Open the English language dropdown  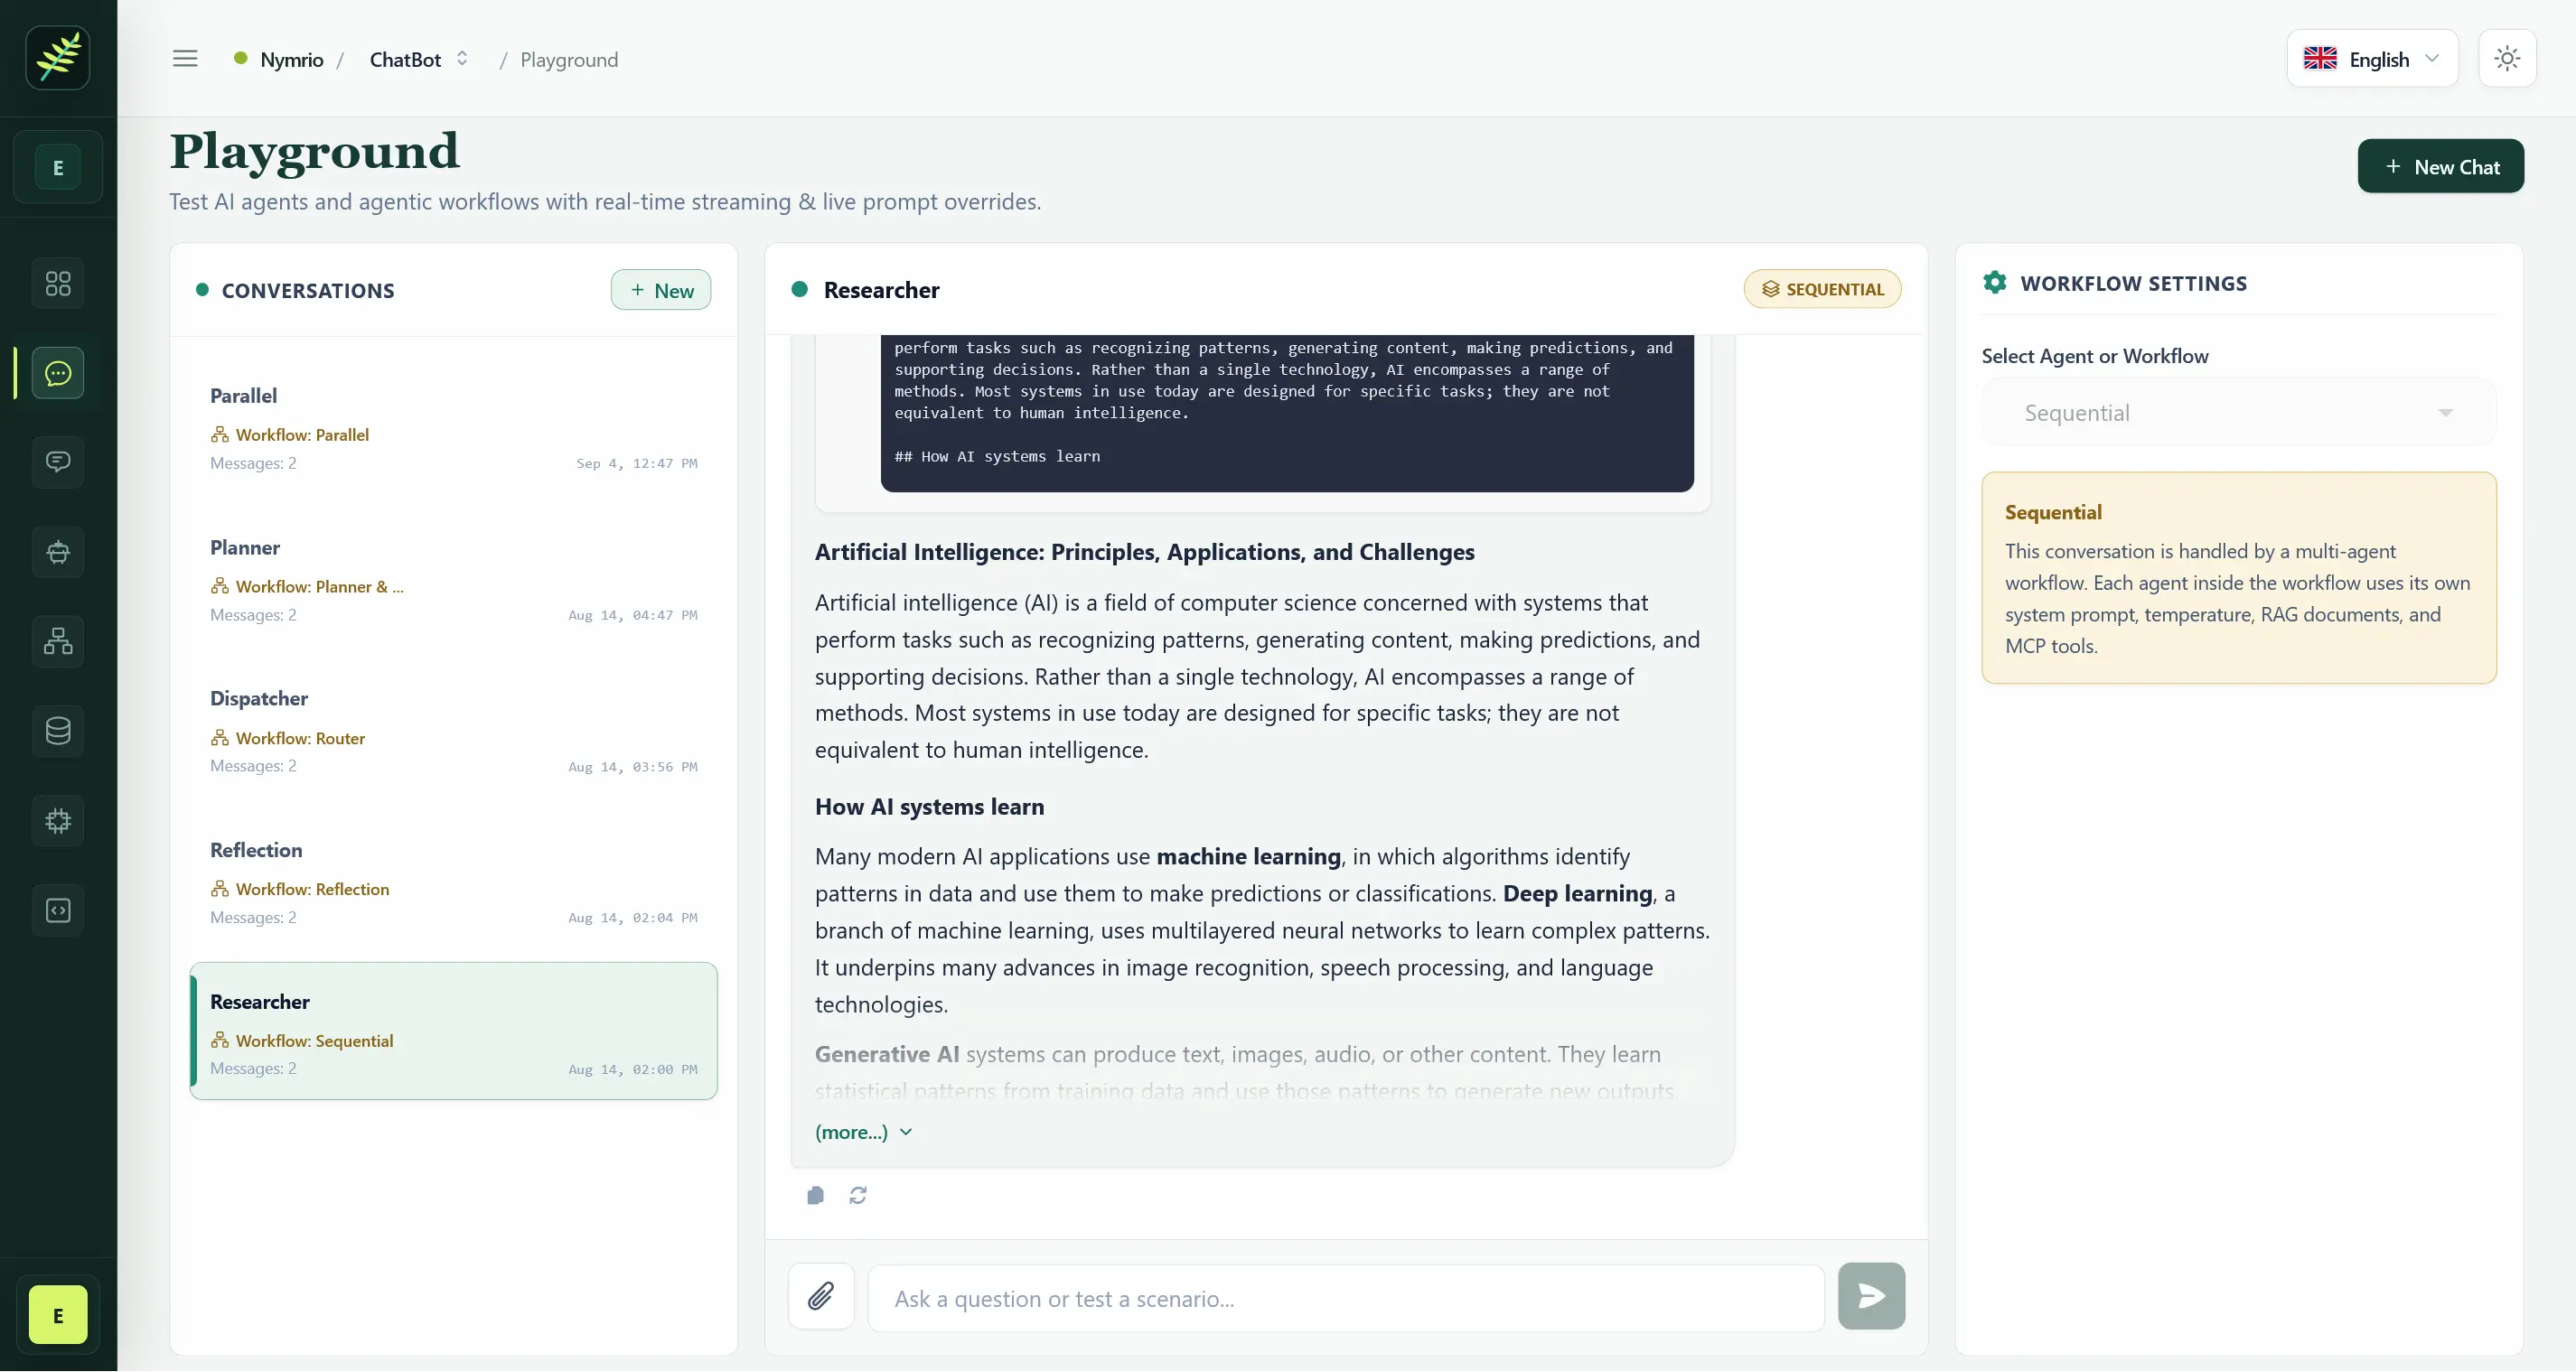click(2372, 59)
